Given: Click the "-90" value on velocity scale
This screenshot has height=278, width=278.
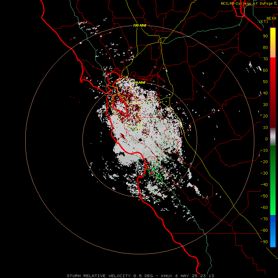Looking at the screenshot, I should pyautogui.click(x=264, y=242).
